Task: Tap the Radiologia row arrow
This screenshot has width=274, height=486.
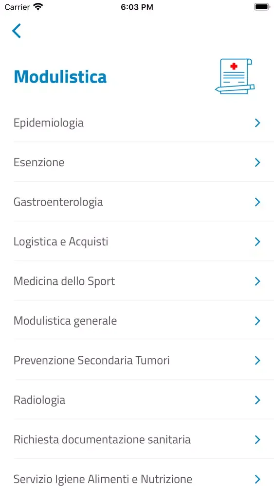Action: (x=257, y=400)
